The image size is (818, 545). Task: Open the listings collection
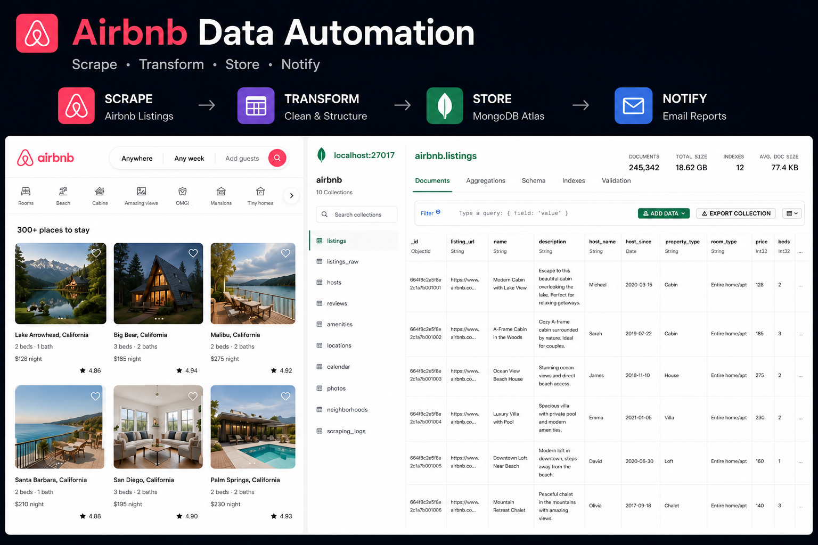point(354,241)
